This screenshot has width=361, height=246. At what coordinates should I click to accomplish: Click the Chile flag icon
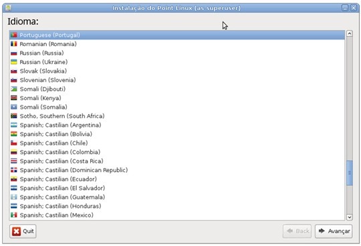(x=14, y=143)
